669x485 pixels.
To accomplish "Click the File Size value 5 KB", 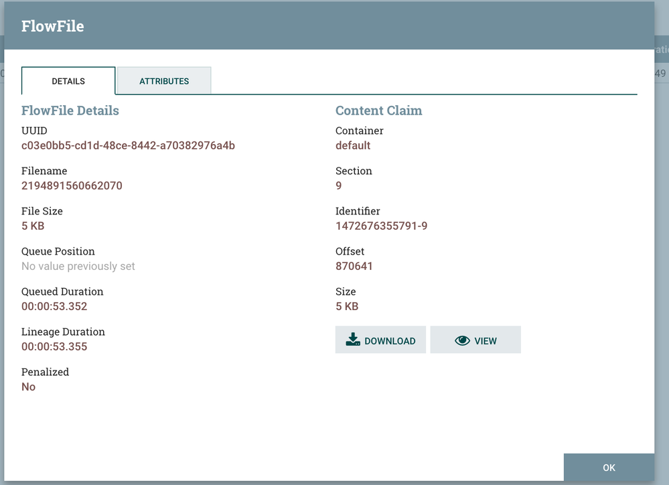I will tap(33, 226).
